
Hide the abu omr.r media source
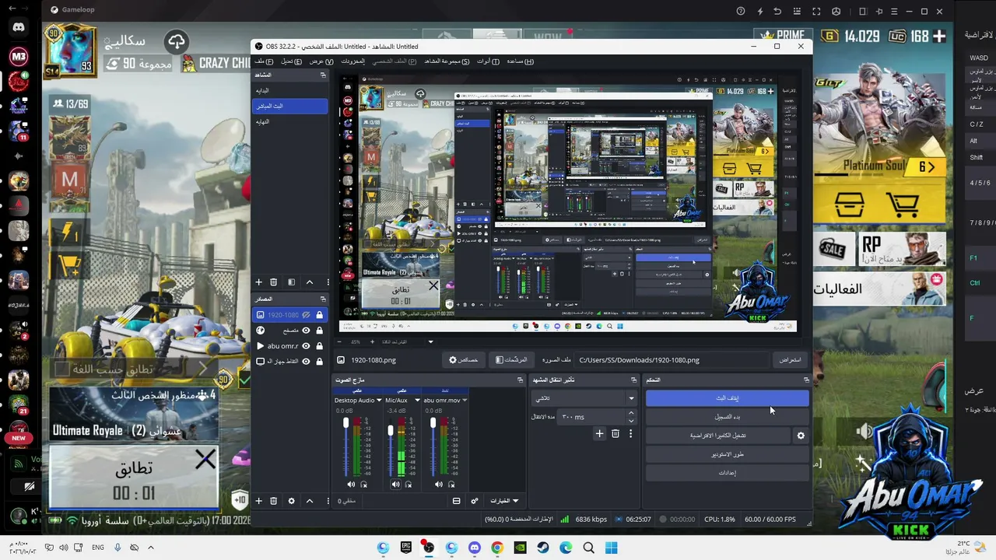click(307, 346)
